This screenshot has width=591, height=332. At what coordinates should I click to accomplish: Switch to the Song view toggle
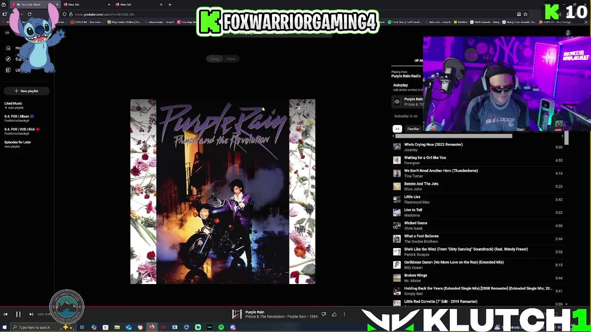point(214,59)
